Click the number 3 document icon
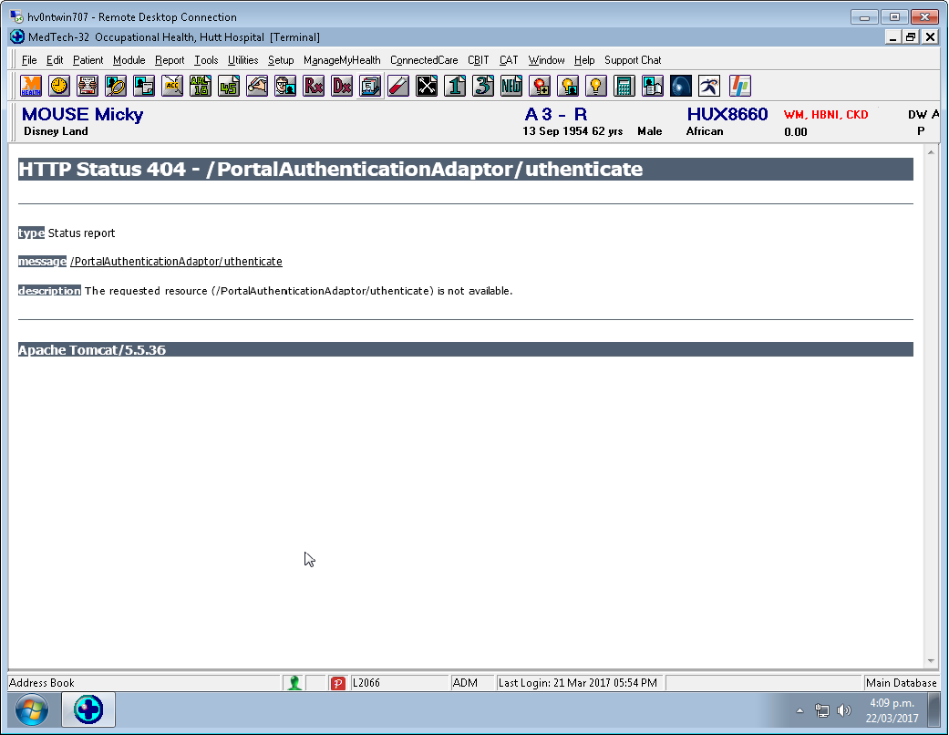 [483, 86]
